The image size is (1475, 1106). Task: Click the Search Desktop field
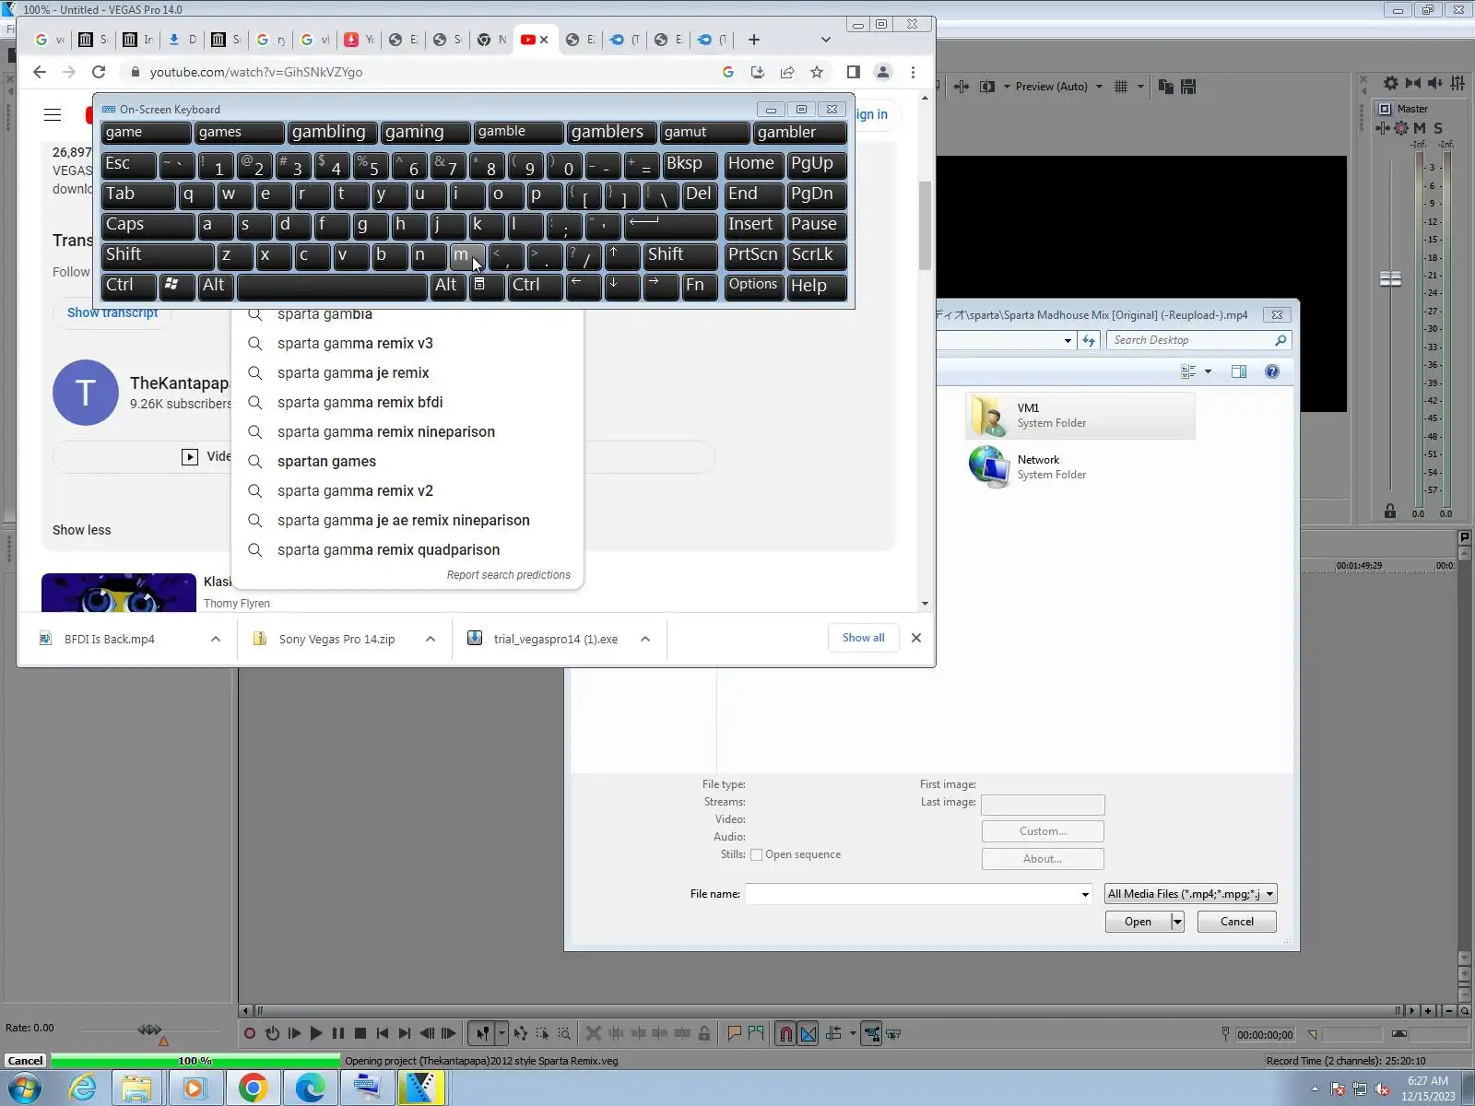coord(1191,340)
